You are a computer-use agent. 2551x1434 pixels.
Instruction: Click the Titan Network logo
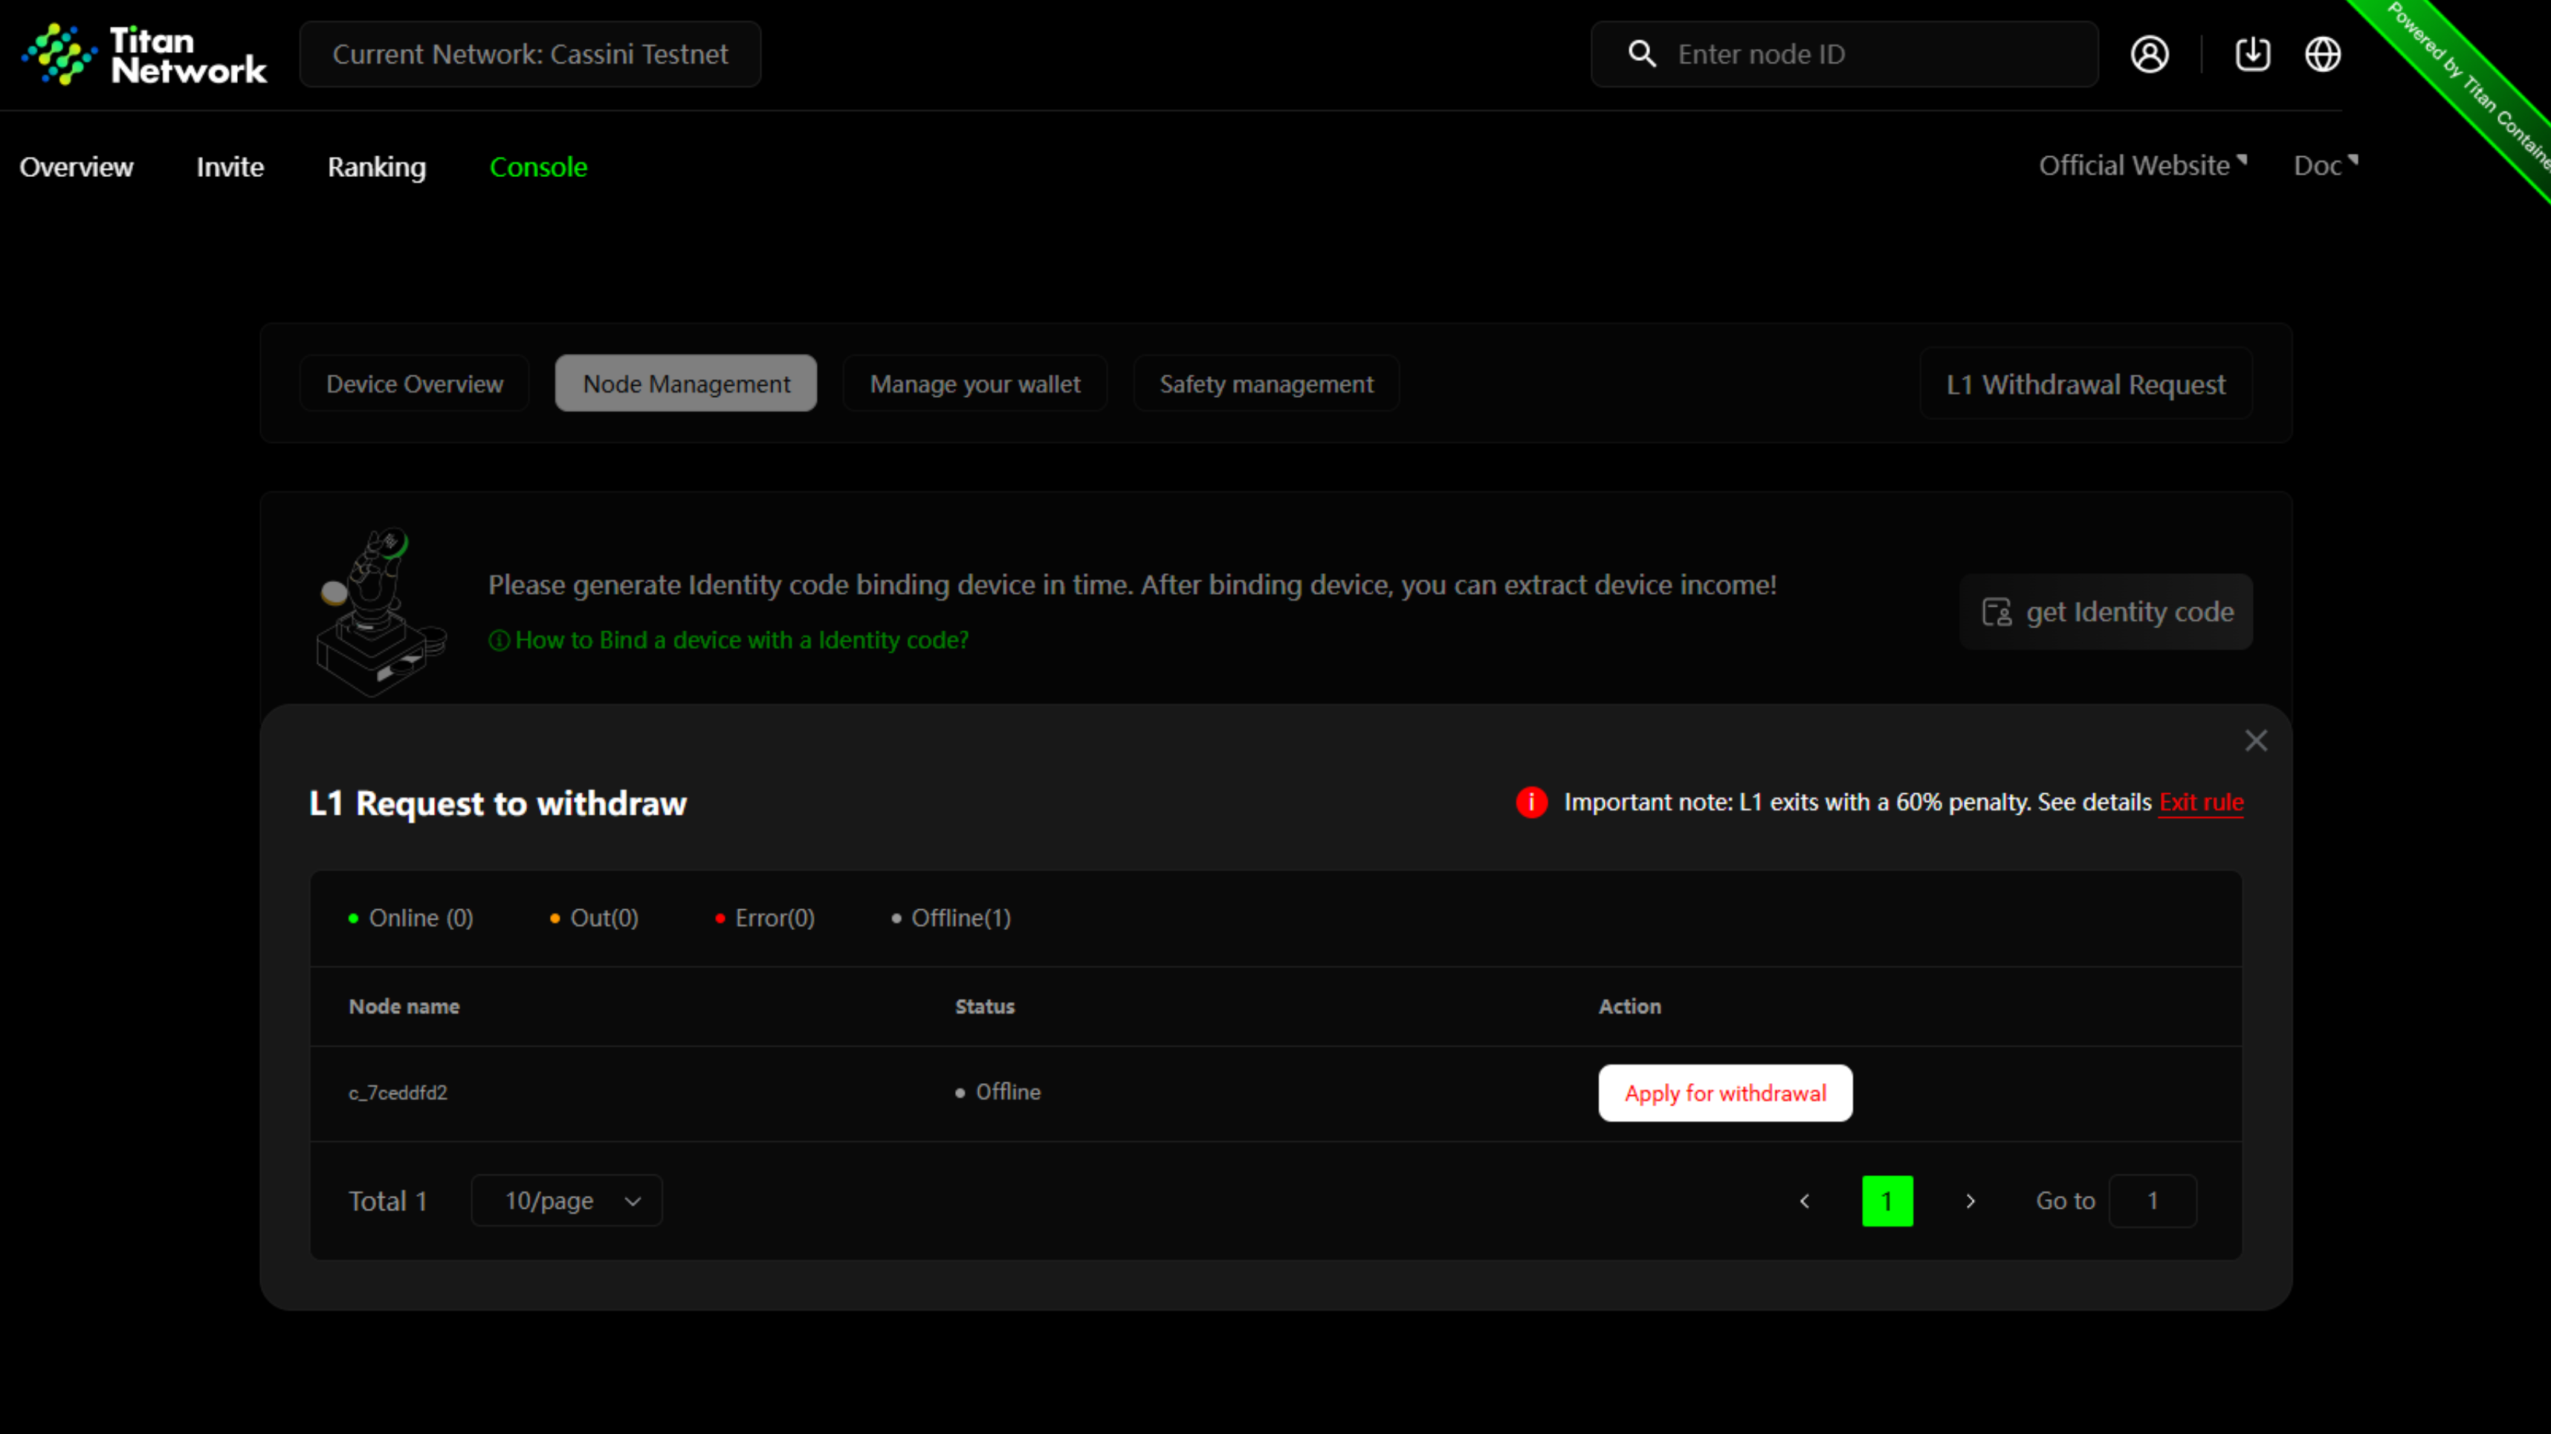pyautogui.click(x=143, y=54)
